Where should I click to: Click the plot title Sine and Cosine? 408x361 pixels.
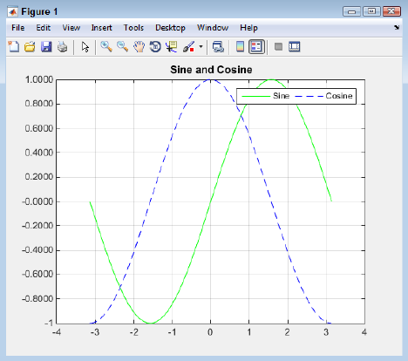(x=211, y=70)
